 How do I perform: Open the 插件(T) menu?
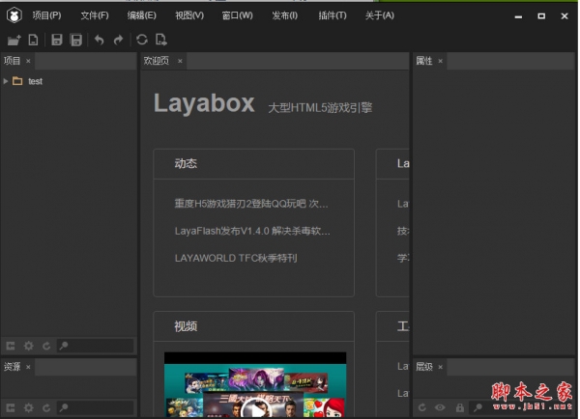point(333,15)
